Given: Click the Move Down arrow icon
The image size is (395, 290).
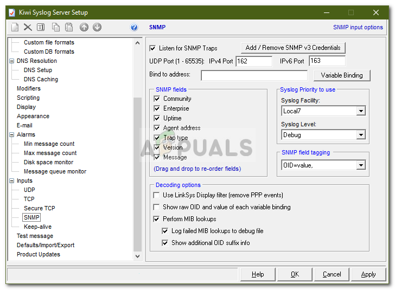Looking at the screenshot, I should coord(97,27).
